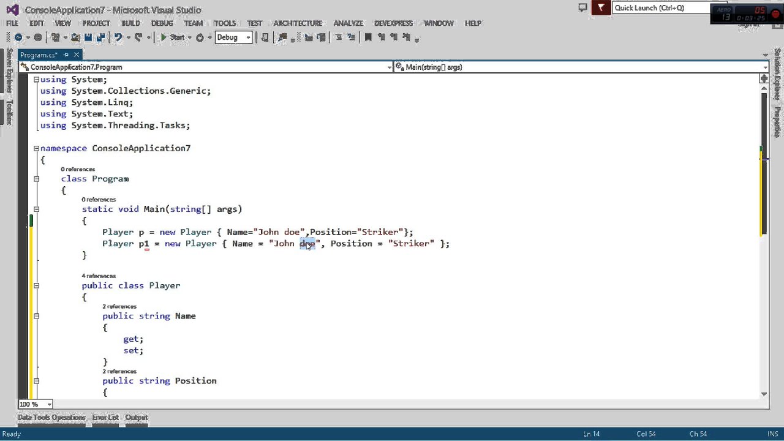Click inside the Quick Launch search box
This screenshot has height=441, width=784.
tap(660, 8)
